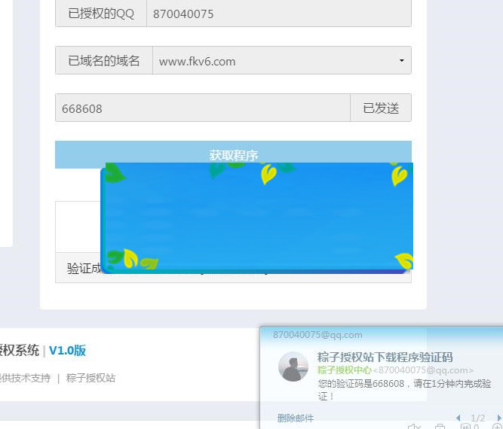Click the sender name 粽子授权中心
The width and height of the screenshot is (503, 429).
(x=344, y=370)
